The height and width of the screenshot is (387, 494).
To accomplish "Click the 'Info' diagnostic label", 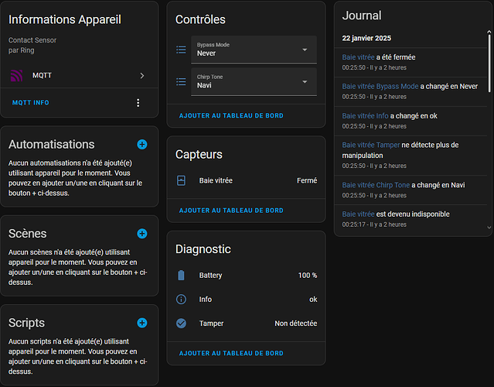I will 206,300.
